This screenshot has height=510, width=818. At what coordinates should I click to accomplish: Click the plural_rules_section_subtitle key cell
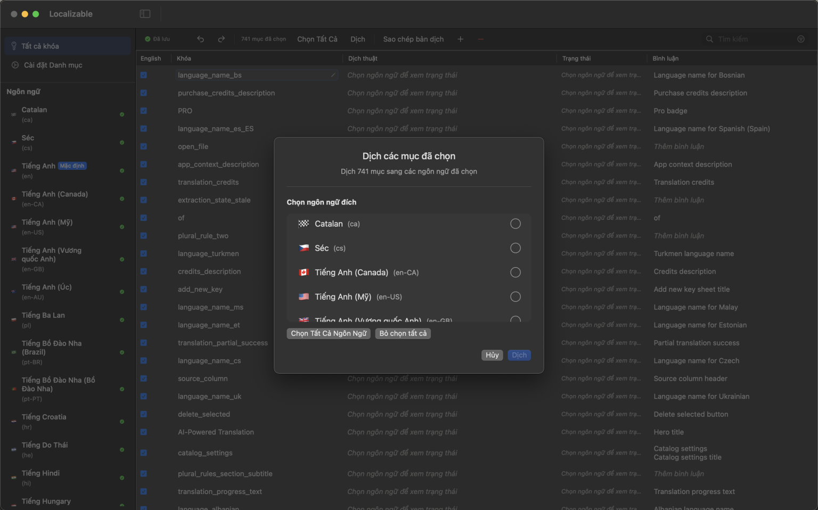(225, 474)
